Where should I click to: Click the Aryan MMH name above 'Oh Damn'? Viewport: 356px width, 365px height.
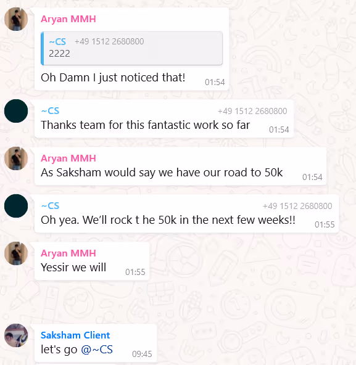click(x=68, y=19)
